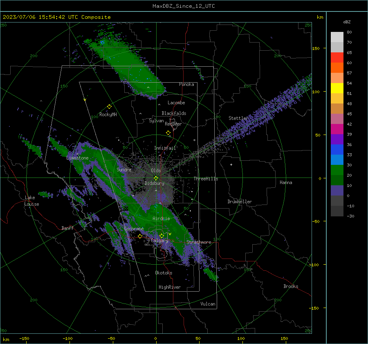Click the 'MaxDBZ_Since_12_UTC' title text
This screenshot has width=368, height=344.
tap(184, 6)
